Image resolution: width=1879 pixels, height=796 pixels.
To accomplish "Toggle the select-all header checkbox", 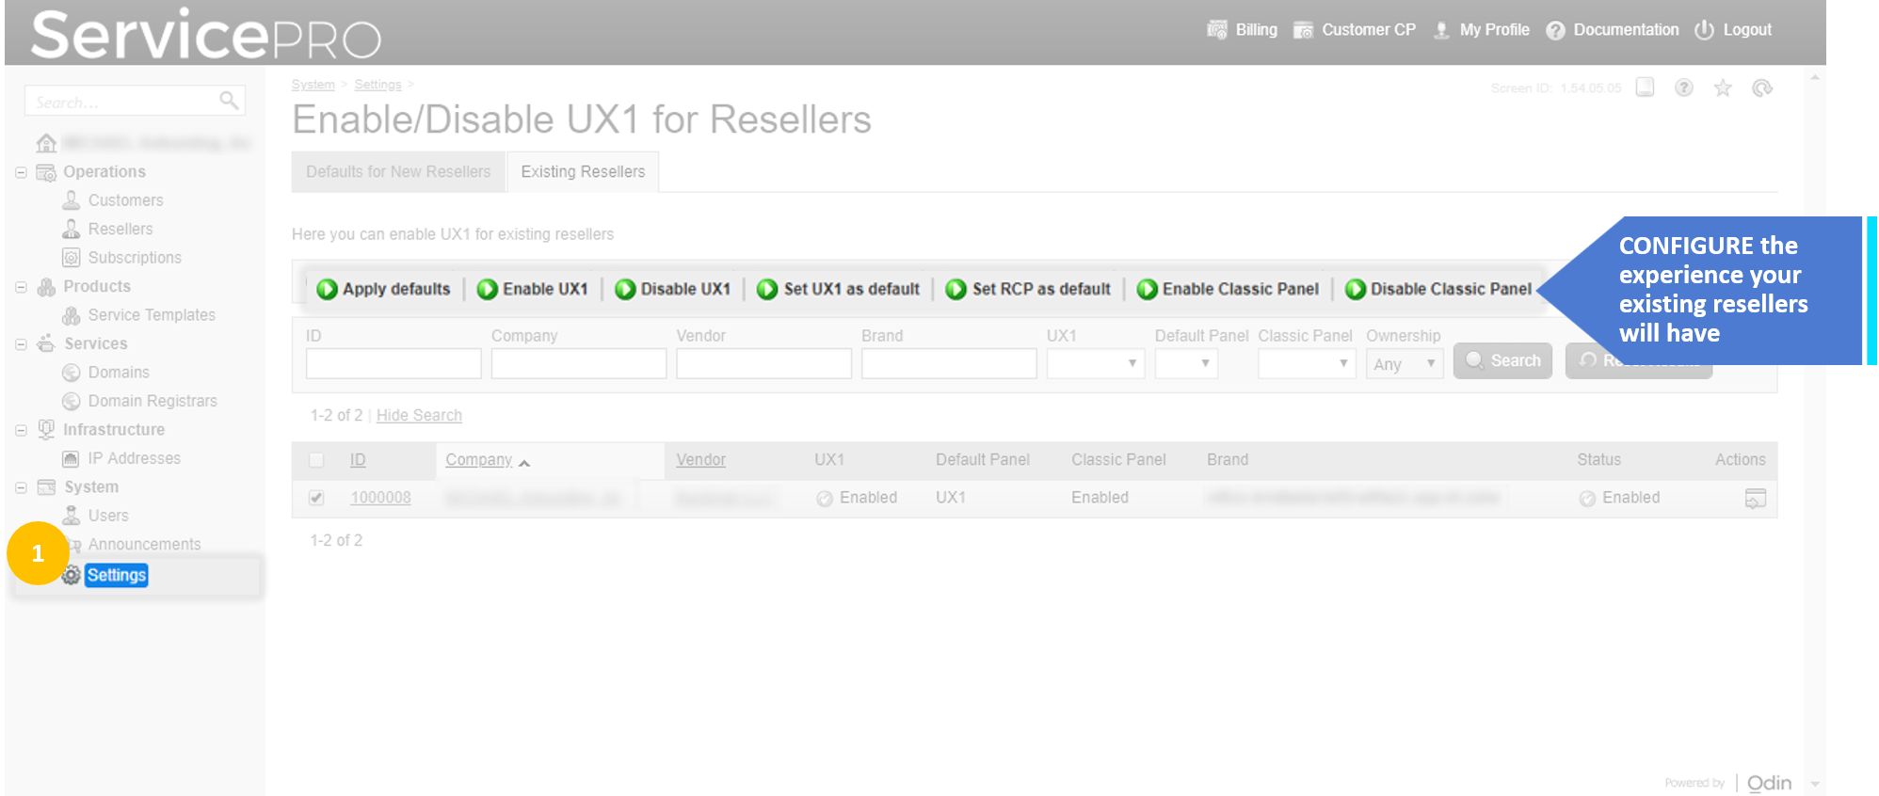I will pyautogui.click(x=316, y=460).
